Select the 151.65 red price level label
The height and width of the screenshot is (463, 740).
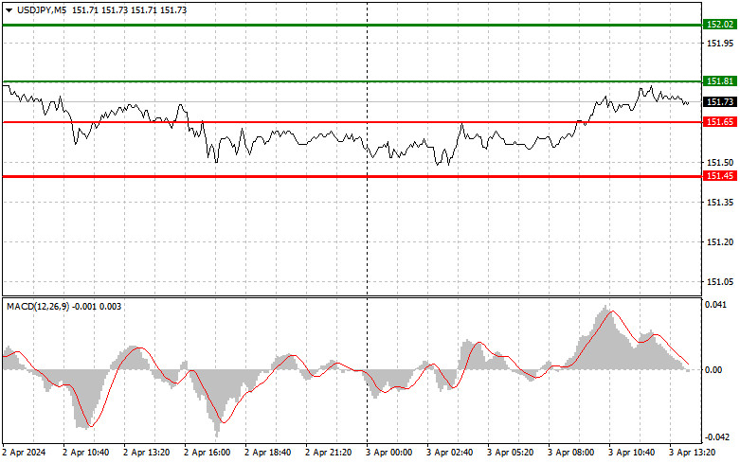(720, 122)
